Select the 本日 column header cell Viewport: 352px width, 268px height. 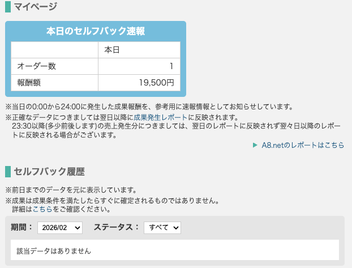(139, 50)
